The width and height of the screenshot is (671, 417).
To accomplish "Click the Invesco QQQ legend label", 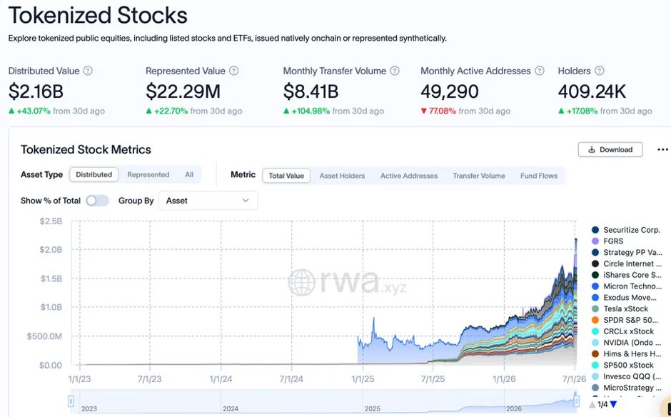I will point(632,376).
